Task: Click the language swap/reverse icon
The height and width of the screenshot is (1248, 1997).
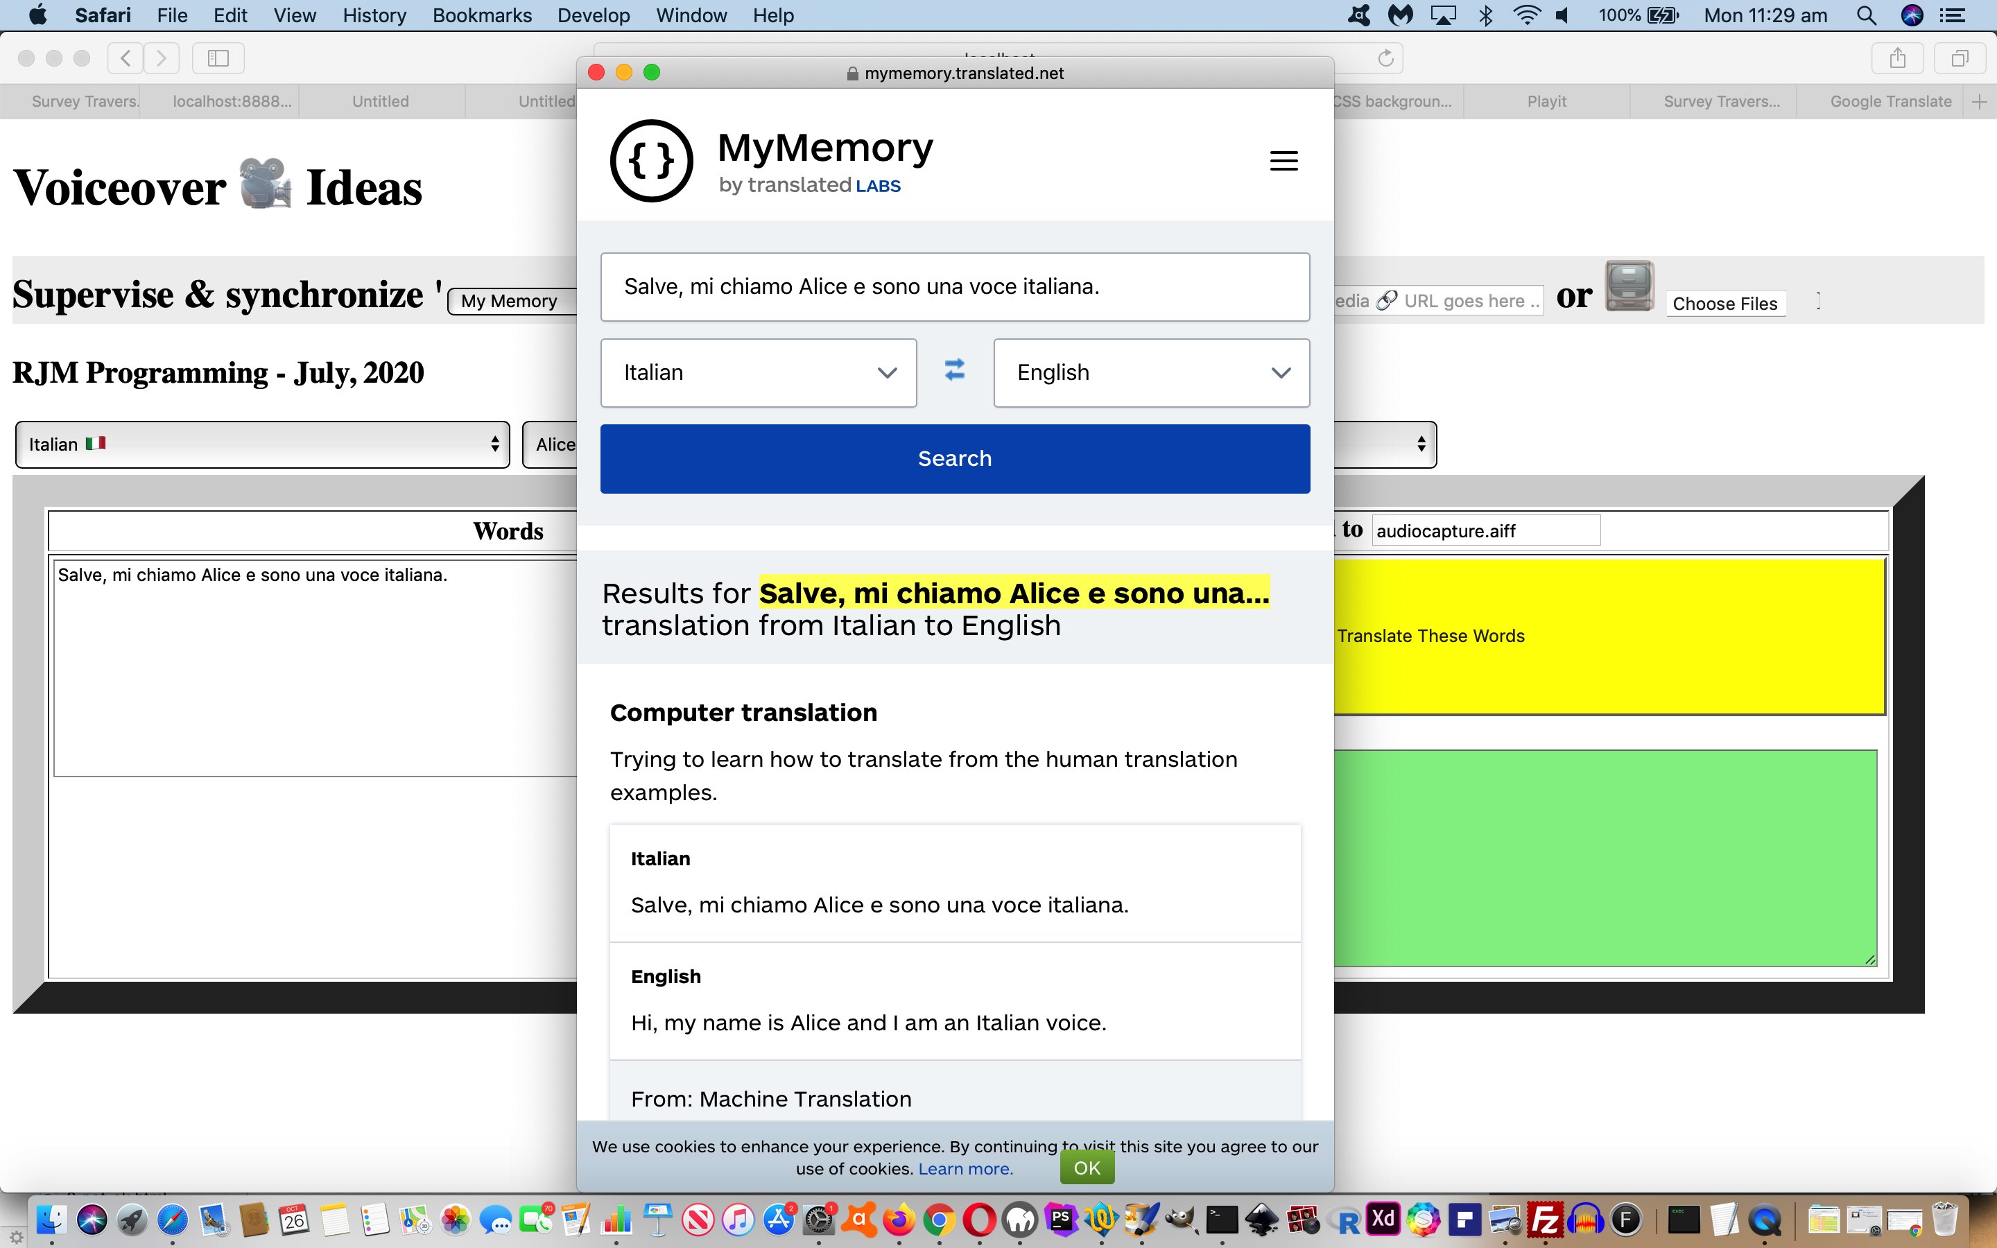Action: tap(953, 371)
